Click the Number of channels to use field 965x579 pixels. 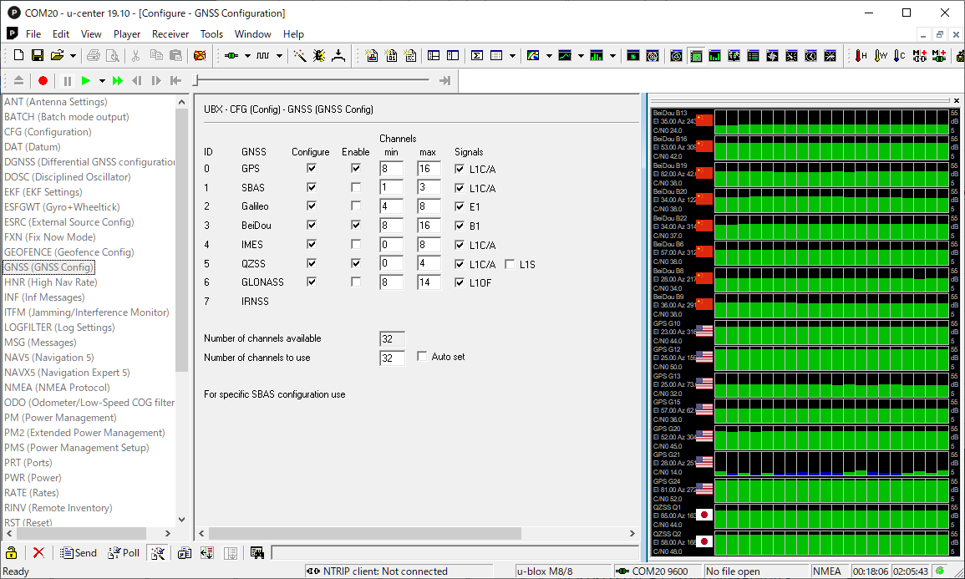[392, 358]
